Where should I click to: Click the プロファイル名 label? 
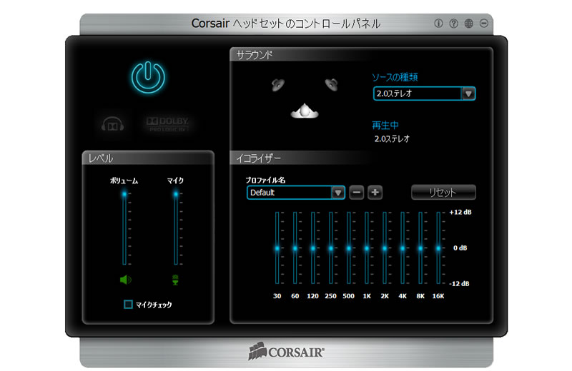coord(265,181)
